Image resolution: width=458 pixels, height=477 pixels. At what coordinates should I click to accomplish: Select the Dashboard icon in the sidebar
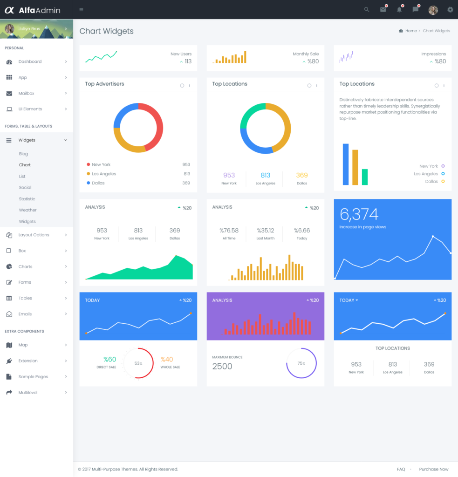coord(10,61)
